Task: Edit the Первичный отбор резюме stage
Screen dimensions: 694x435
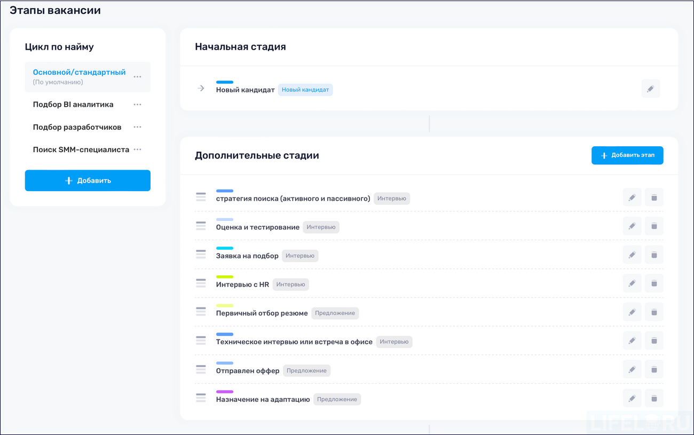Action: pyautogui.click(x=632, y=312)
